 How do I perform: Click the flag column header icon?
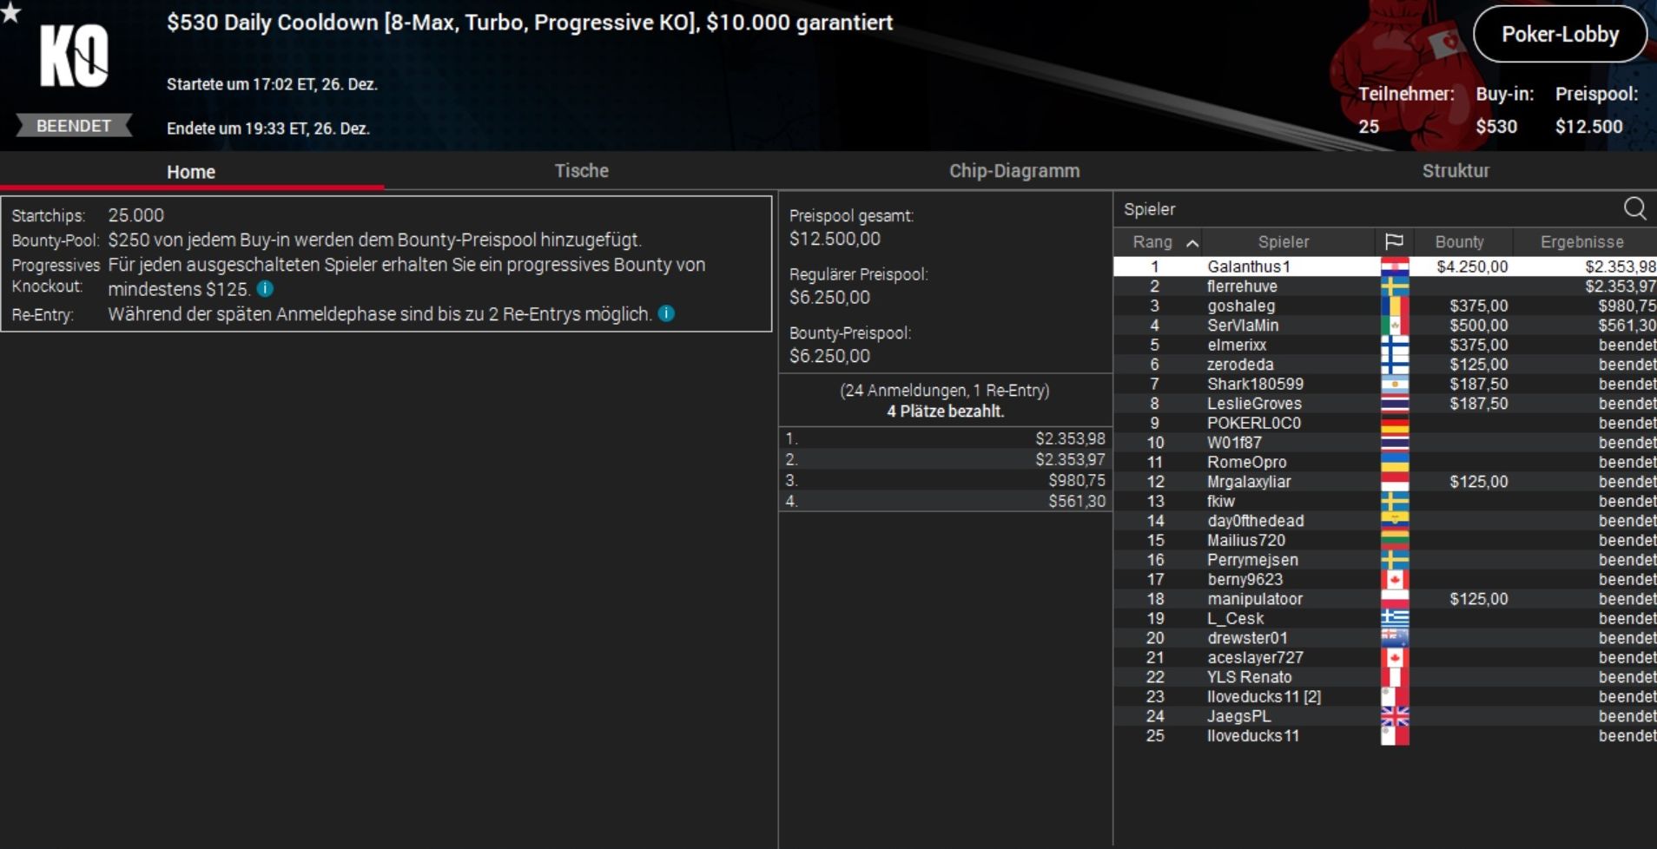click(x=1394, y=241)
